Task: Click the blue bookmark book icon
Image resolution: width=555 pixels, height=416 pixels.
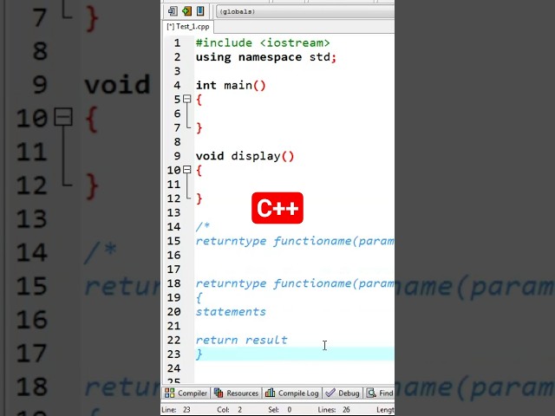Action: [200, 11]
